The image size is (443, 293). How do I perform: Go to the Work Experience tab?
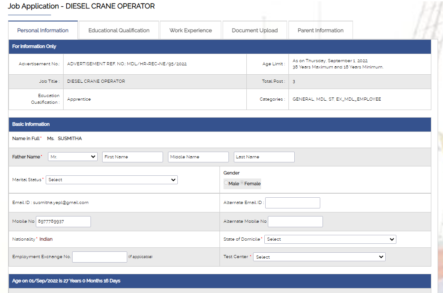tap(191, 30)
